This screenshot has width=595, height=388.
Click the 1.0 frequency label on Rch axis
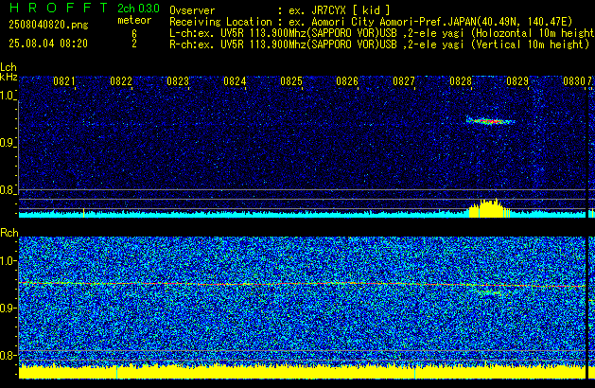[8, 261]
